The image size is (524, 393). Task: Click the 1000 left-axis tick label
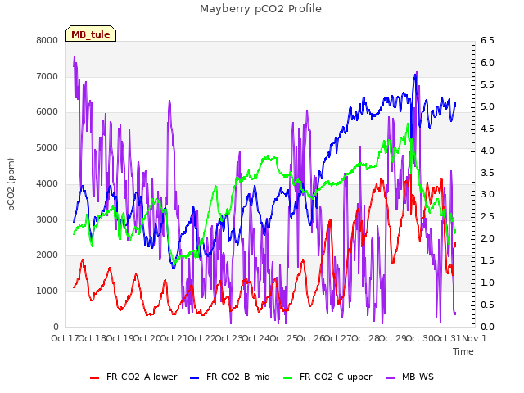(x=47, y=291)
